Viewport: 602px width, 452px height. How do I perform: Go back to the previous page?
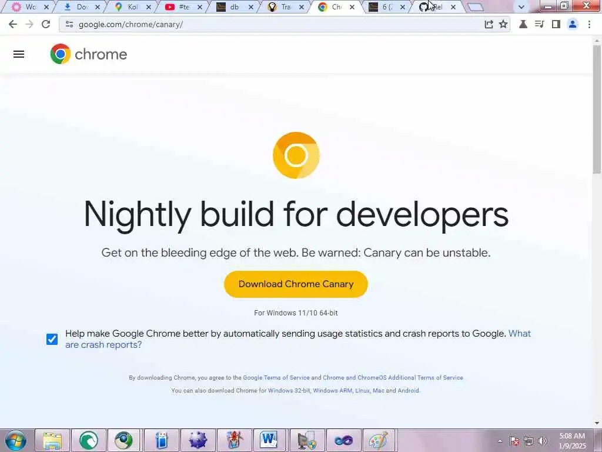point(13,24)
